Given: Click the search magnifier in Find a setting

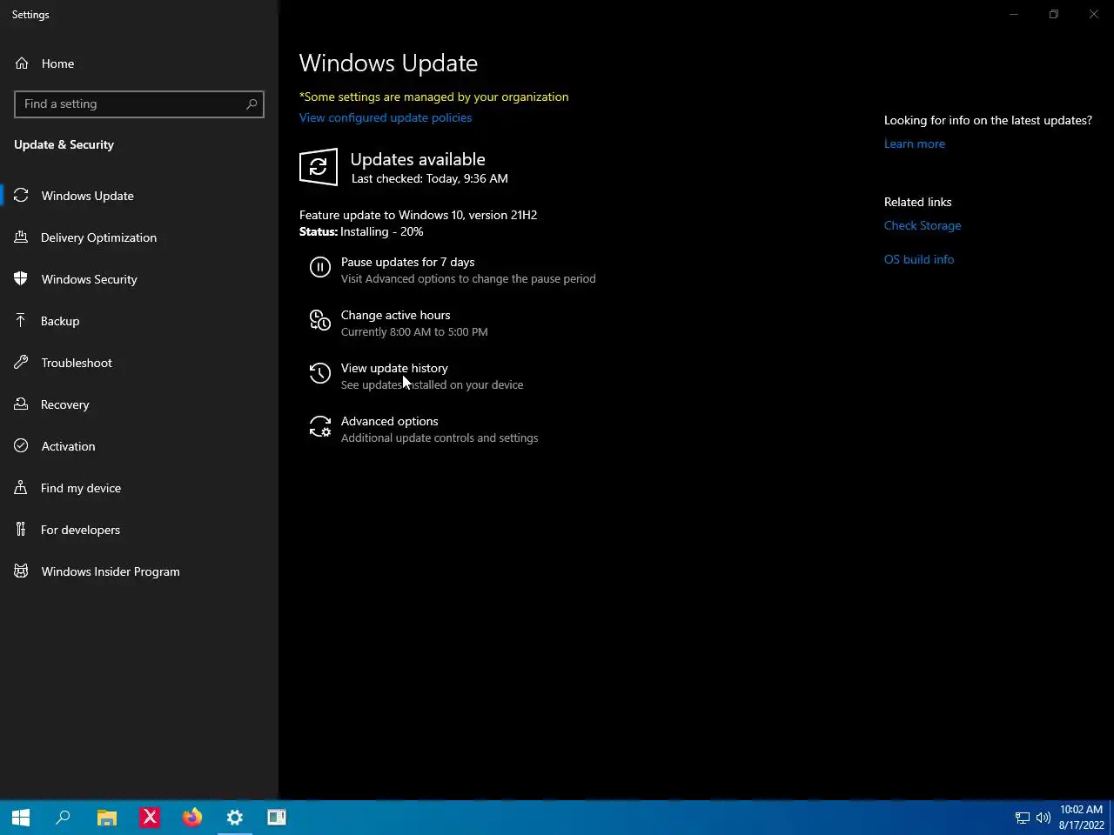Looking at the screenshot, I should pyautogui.click(x=252, y=104).
